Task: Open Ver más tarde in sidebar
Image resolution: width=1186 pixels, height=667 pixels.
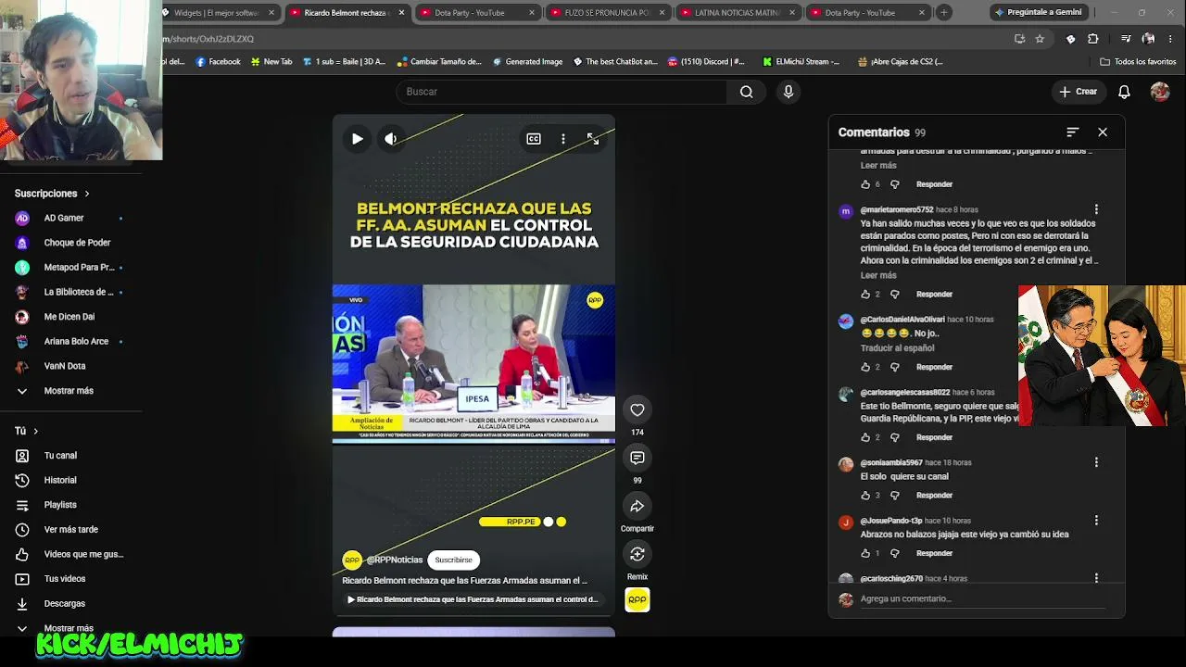Action: (x=69, y=530)
